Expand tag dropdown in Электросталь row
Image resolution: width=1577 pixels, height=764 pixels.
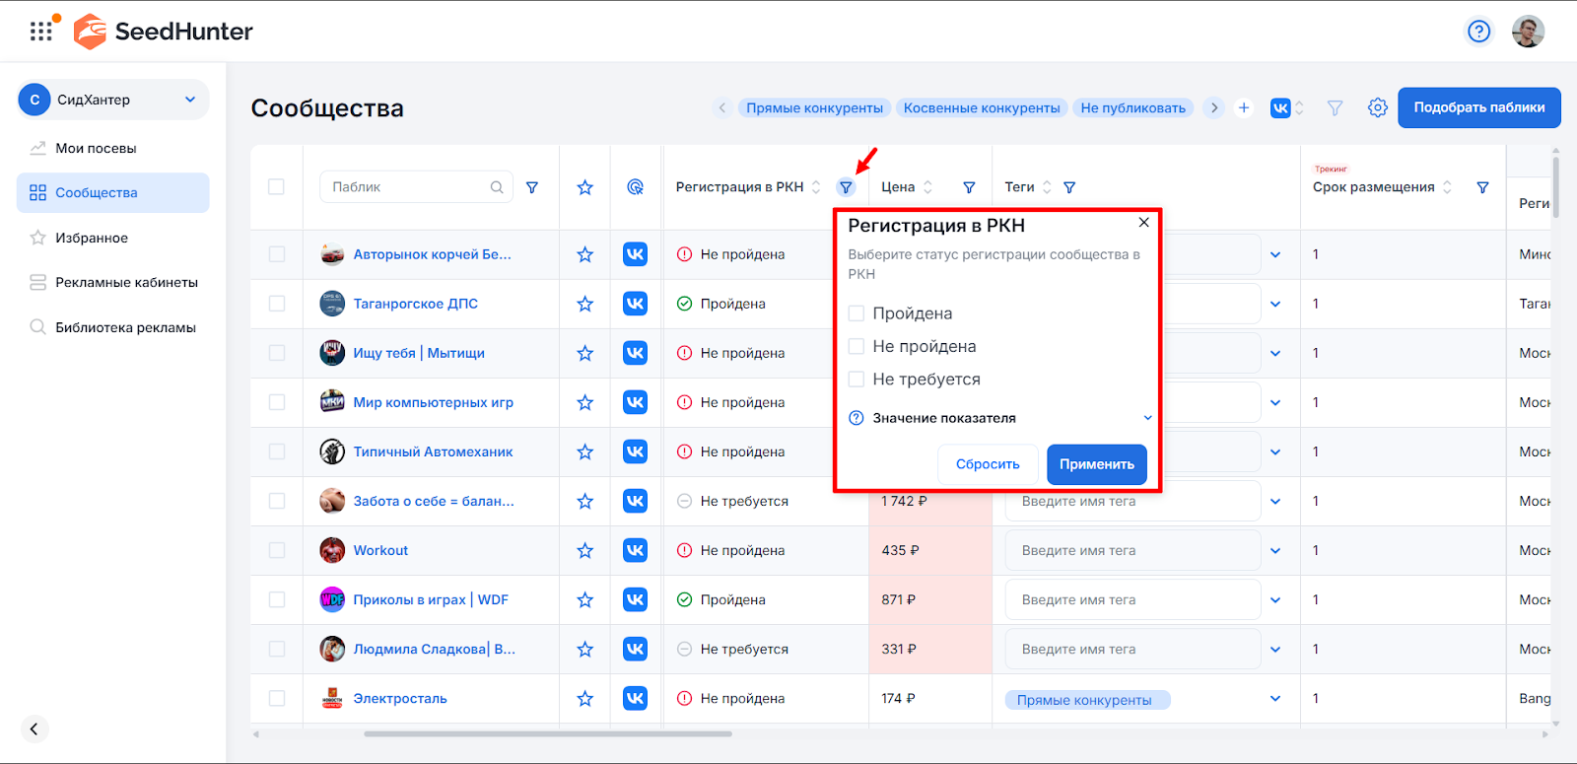tap(1275, 699)
